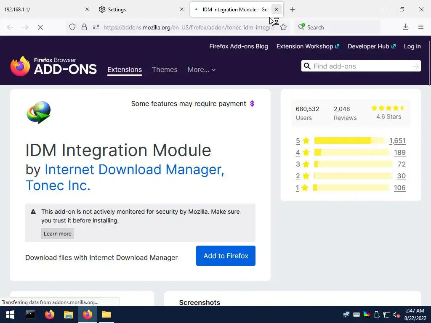Open the Developer Hub link

click(x=372, y=46)
